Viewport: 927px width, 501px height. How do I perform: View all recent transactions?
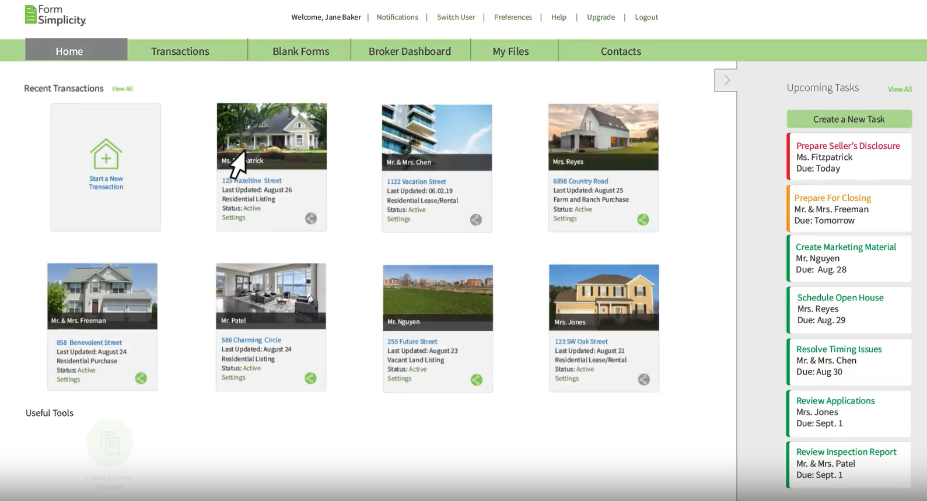click(x=122, y=89)
